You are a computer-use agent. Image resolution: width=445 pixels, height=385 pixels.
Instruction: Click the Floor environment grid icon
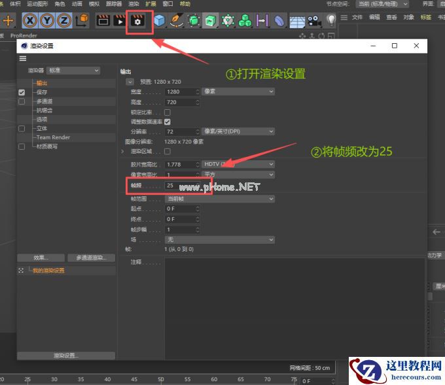[x=297, y=22]
